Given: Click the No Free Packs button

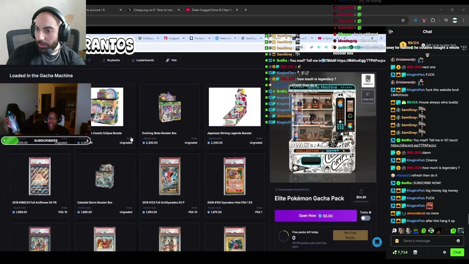Looking at the screenshot, I should tap(350, 235).
